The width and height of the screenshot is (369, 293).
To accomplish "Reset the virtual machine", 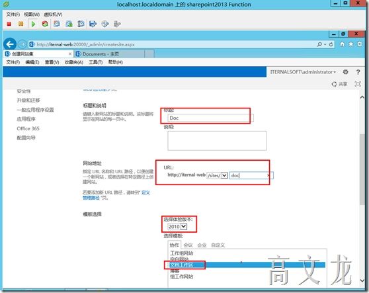I will coord(45,24).
